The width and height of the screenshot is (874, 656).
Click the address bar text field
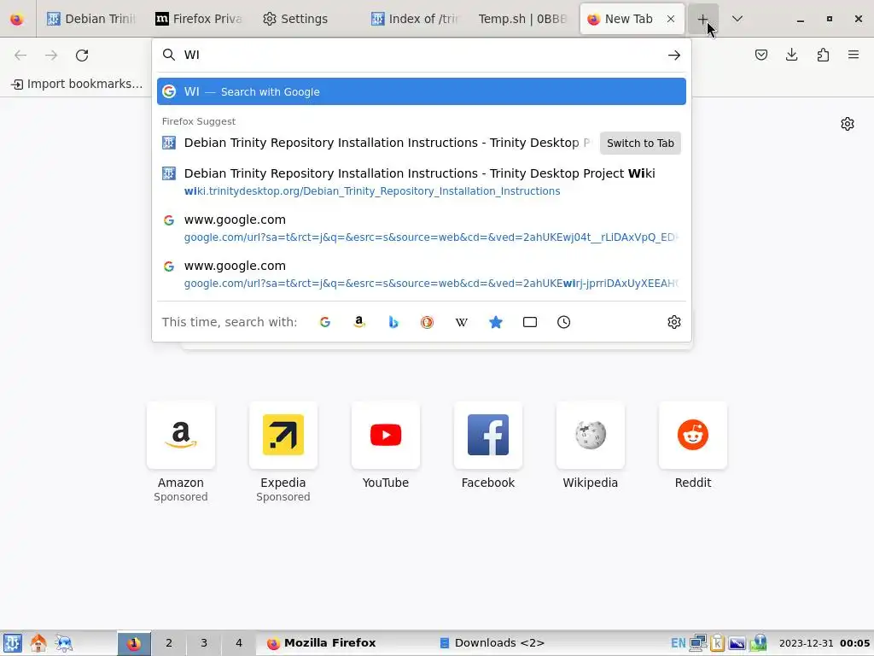pos(421,55)
